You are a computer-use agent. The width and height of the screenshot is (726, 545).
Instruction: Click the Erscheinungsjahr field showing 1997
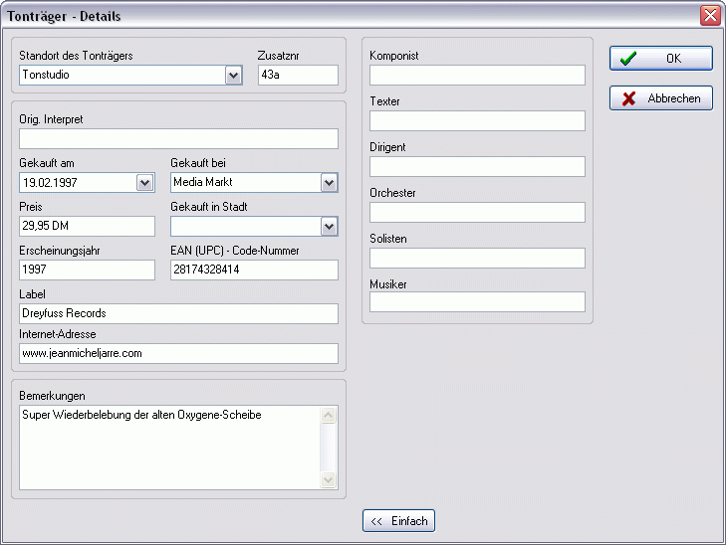(x=87, y=270)
